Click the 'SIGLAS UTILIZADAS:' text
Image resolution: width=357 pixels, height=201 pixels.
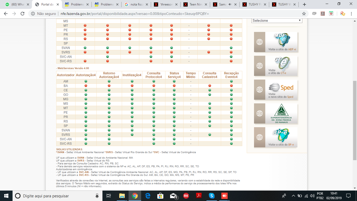(69, 149)
